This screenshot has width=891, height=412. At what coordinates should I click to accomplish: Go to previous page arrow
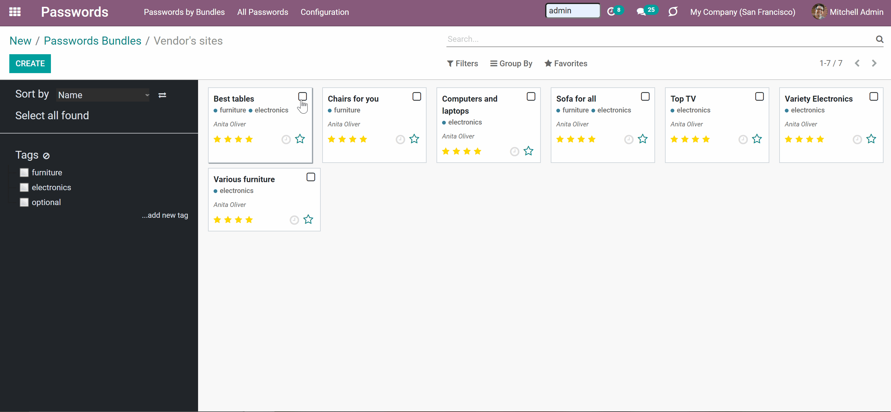(x=857, y=63)
